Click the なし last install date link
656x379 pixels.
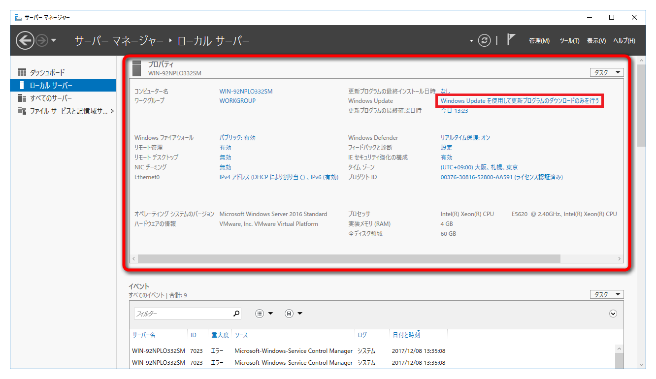(445, 91)
